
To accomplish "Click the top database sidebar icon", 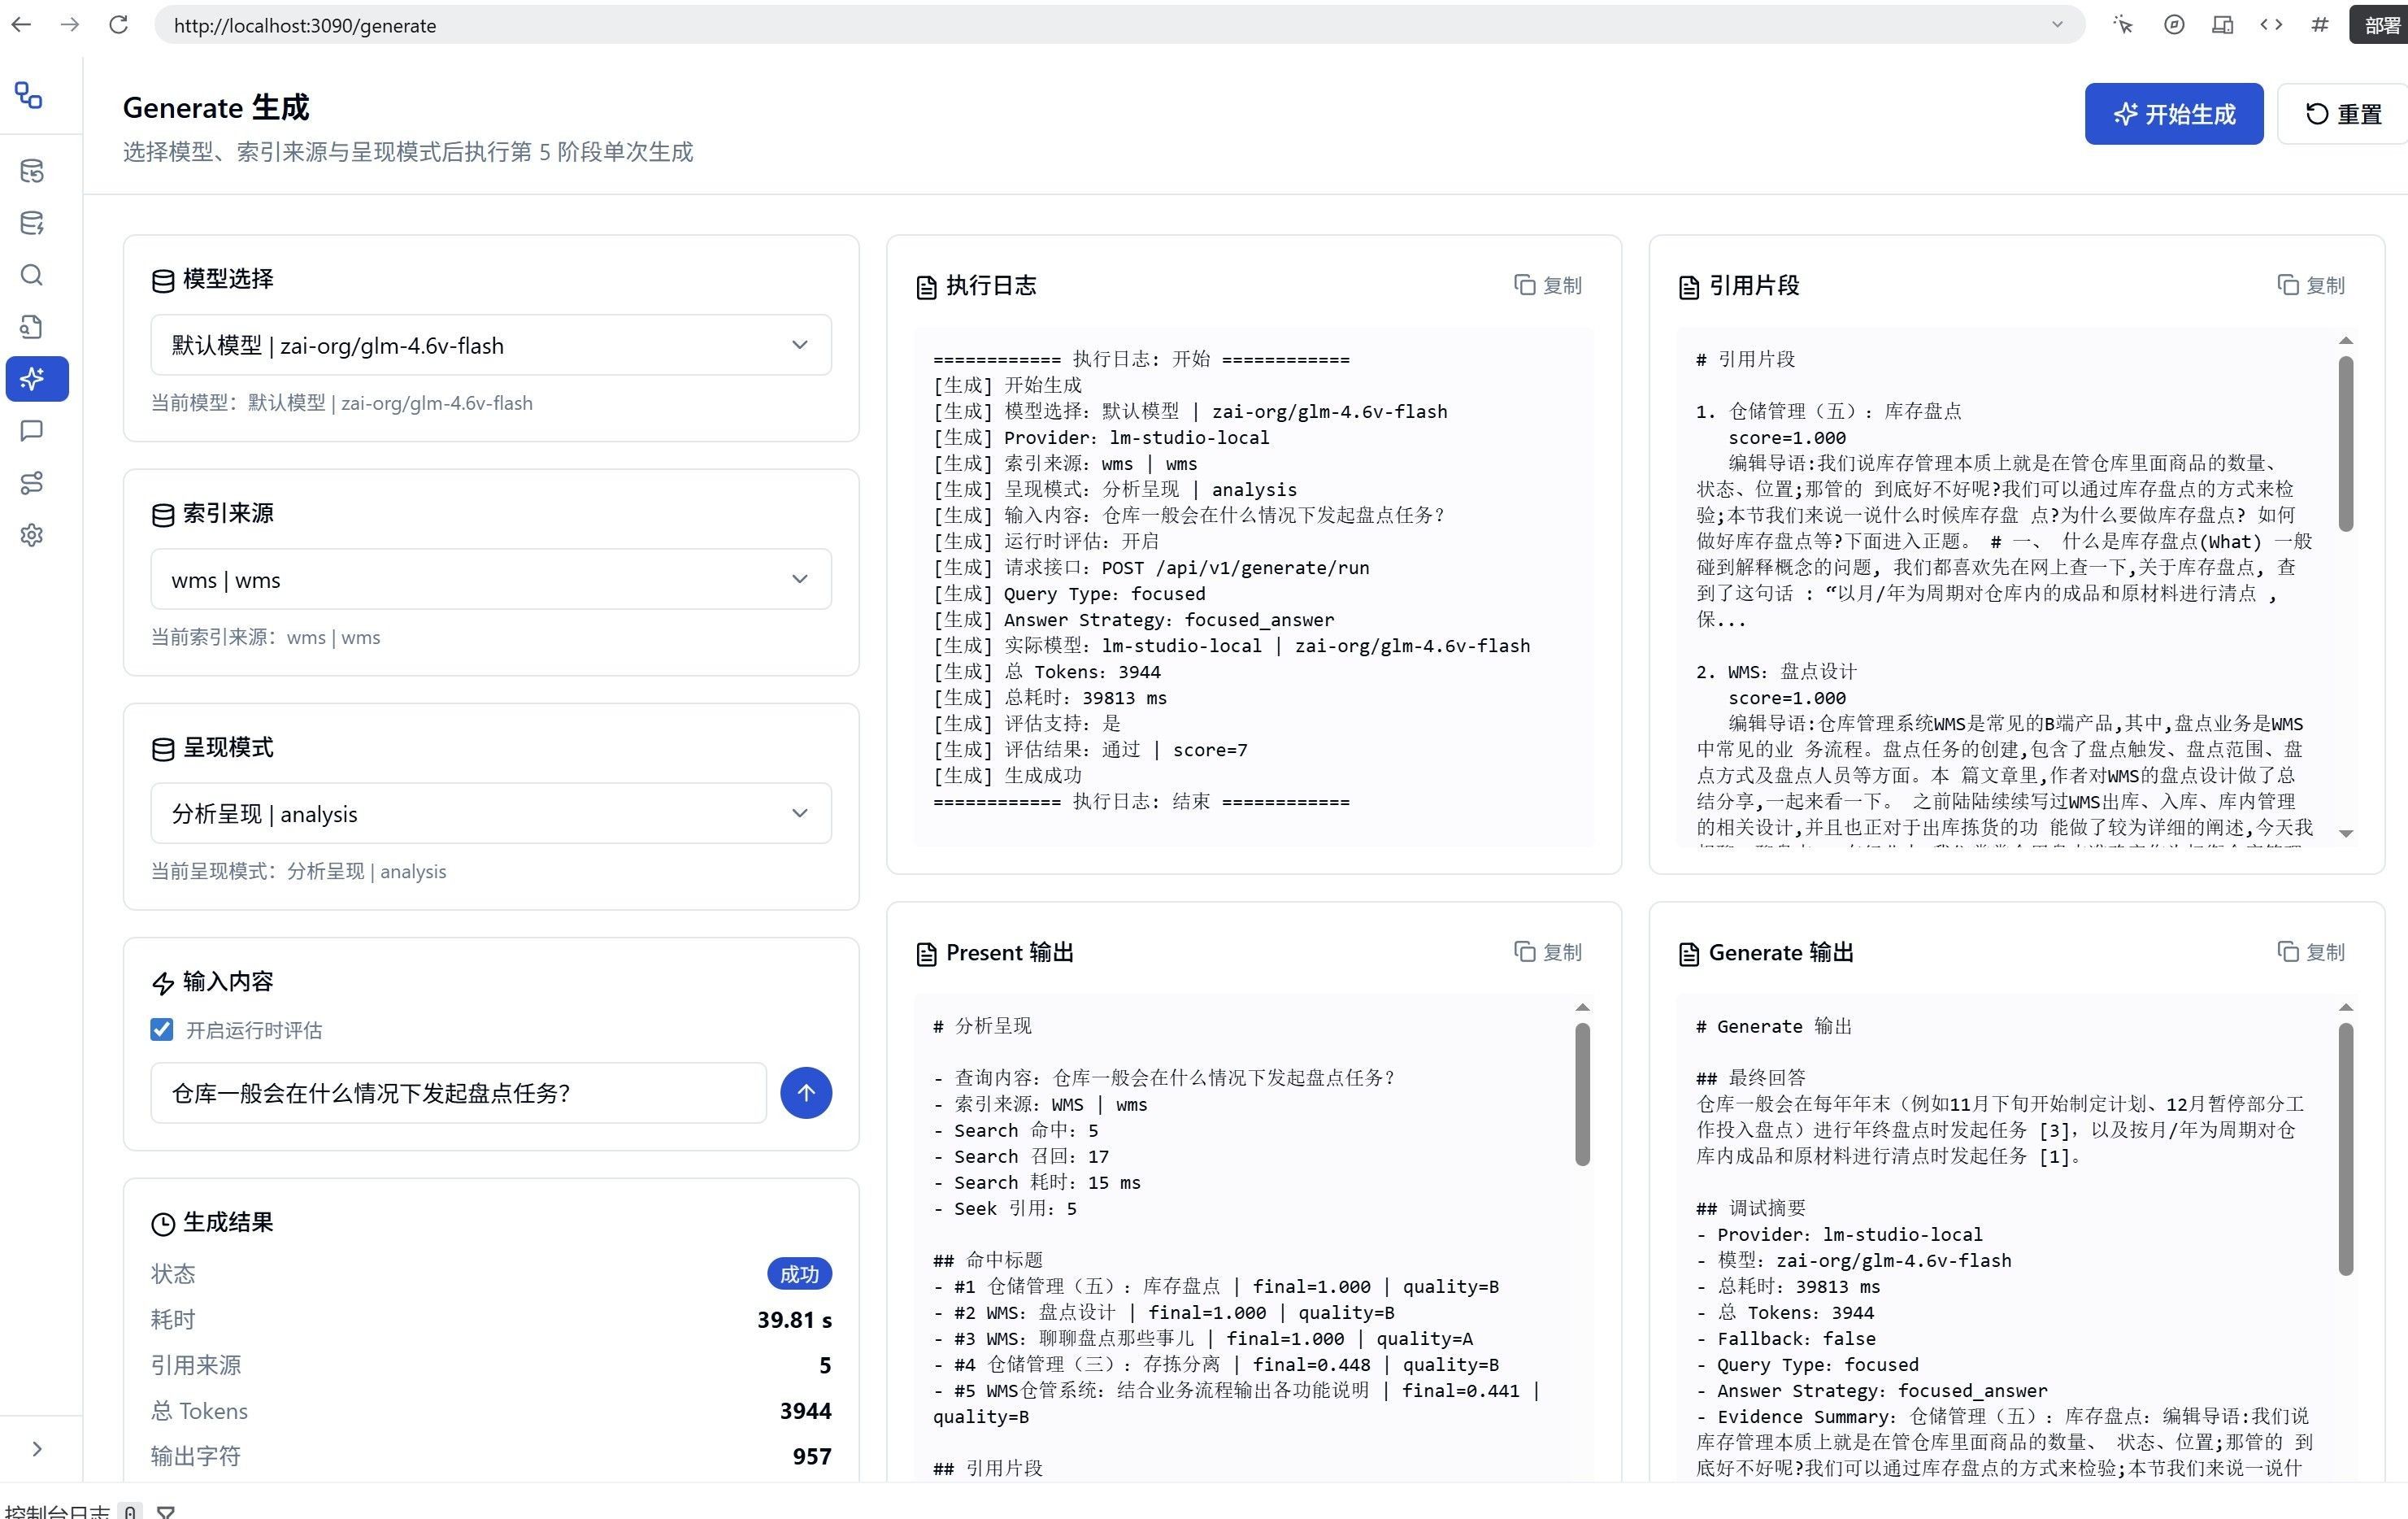I will tap(32, 171).
